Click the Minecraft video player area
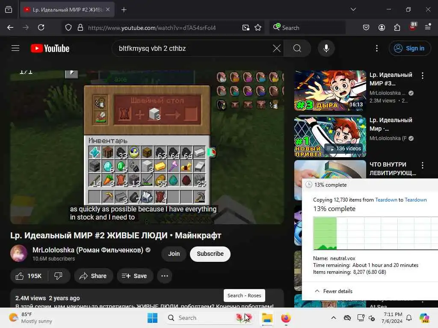The image size is (438, 328). pyautogui.click(x=147, y=147)
